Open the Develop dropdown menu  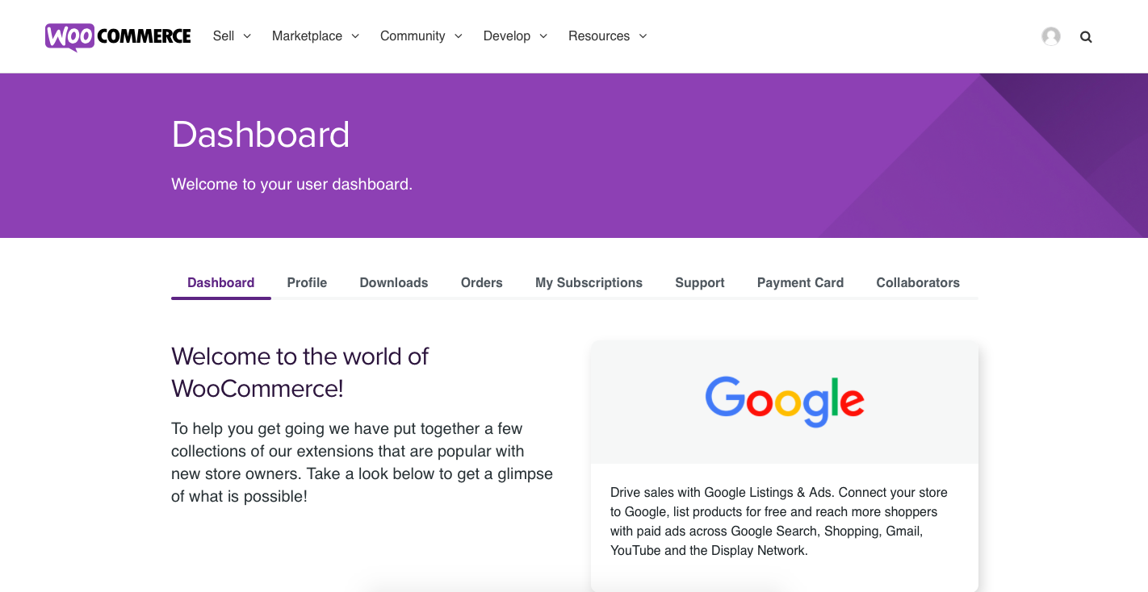point(515,36)
